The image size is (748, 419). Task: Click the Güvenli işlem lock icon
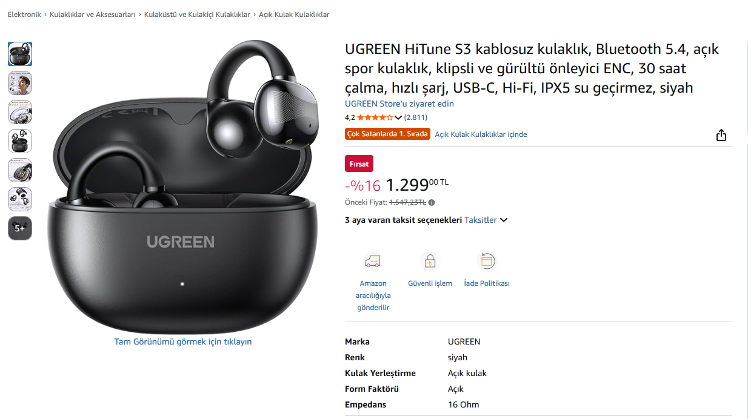click(430, 261)
